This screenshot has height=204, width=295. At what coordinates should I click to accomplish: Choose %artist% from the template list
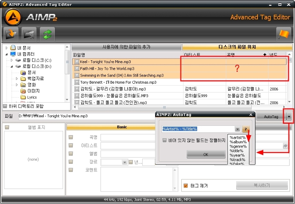tap(237, 137)
